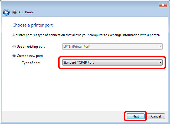Select the 'Use an existing port' radio button

[x=14, y=46]
